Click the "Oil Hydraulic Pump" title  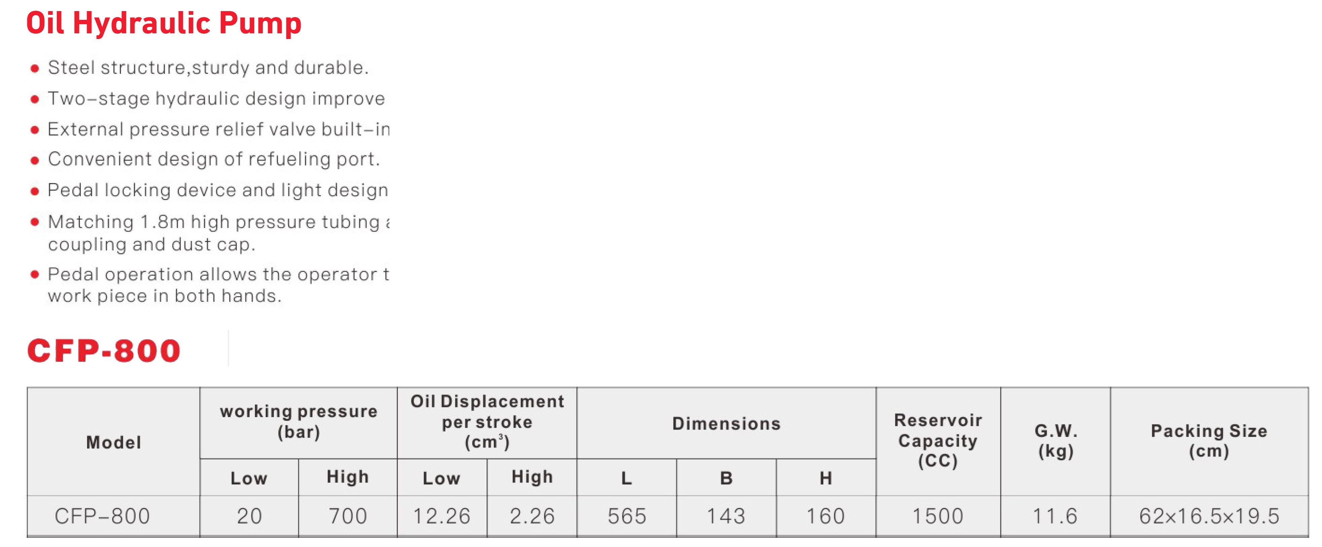pos(164,24)
